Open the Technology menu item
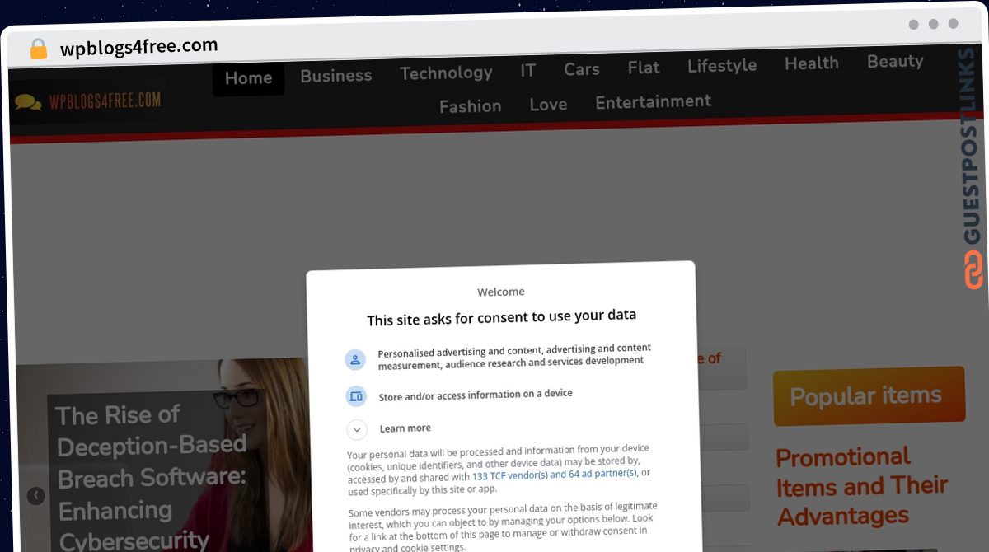 point(446,73)
